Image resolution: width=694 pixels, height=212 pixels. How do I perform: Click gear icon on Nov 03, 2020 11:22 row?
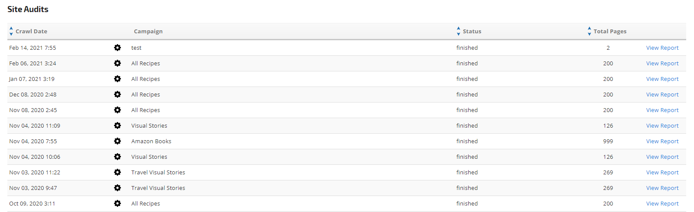pos(117,172)
